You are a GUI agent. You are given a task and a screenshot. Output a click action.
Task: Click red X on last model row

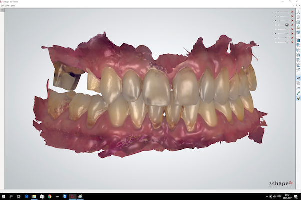292,41
